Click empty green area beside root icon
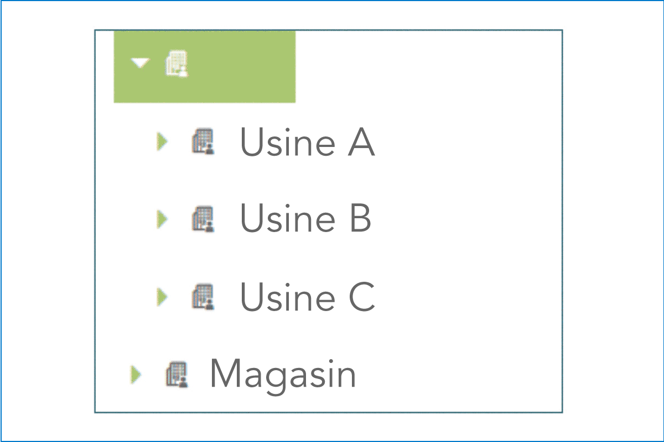 243,66
